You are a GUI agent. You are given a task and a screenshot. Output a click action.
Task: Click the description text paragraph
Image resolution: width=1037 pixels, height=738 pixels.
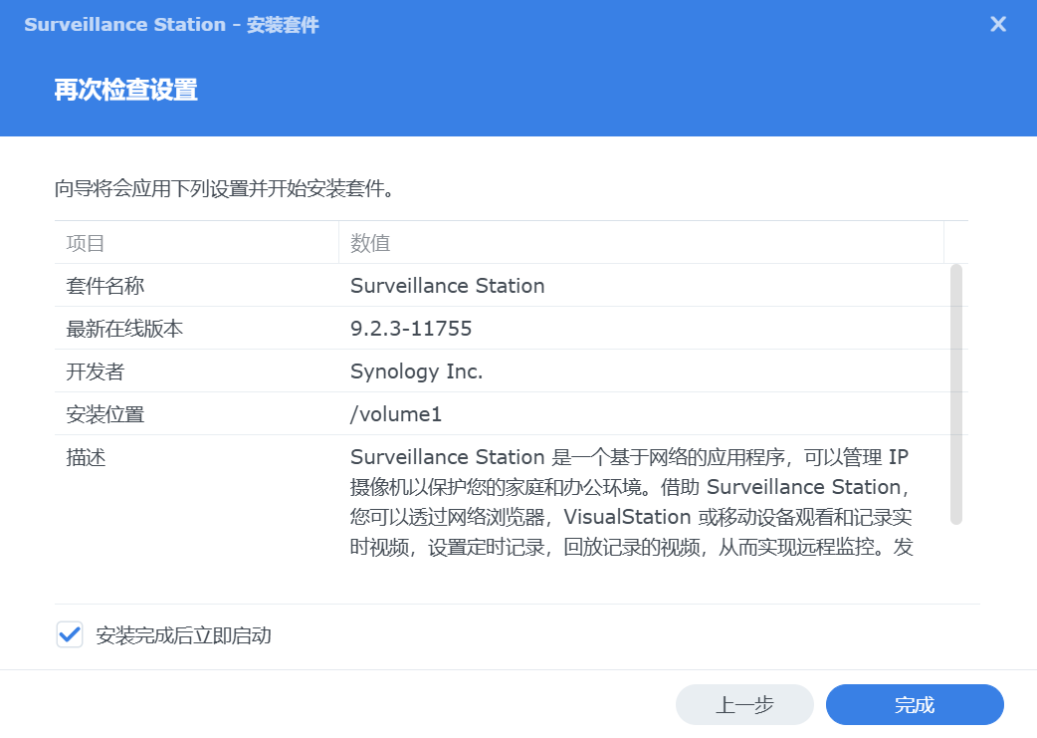click(632, 502)
